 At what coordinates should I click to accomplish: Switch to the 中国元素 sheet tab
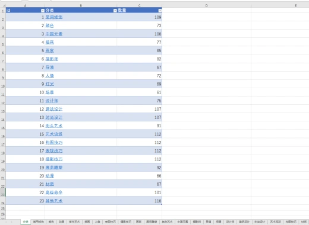click(x=182, y=222)
